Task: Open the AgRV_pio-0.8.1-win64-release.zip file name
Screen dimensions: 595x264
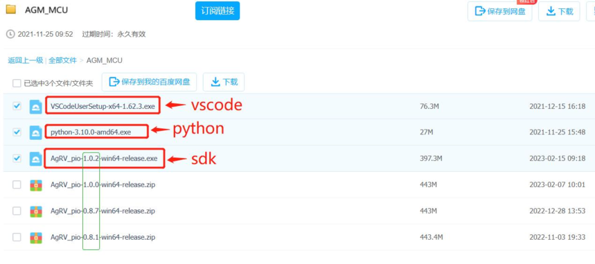Action: click(103, 238)
